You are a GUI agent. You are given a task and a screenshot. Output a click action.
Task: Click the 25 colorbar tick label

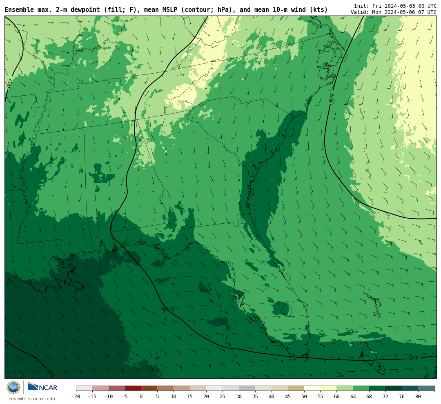223,396
